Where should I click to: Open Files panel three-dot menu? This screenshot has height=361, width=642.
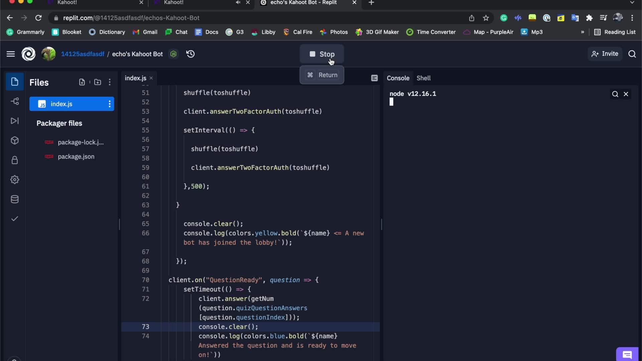tap(110, 82)
